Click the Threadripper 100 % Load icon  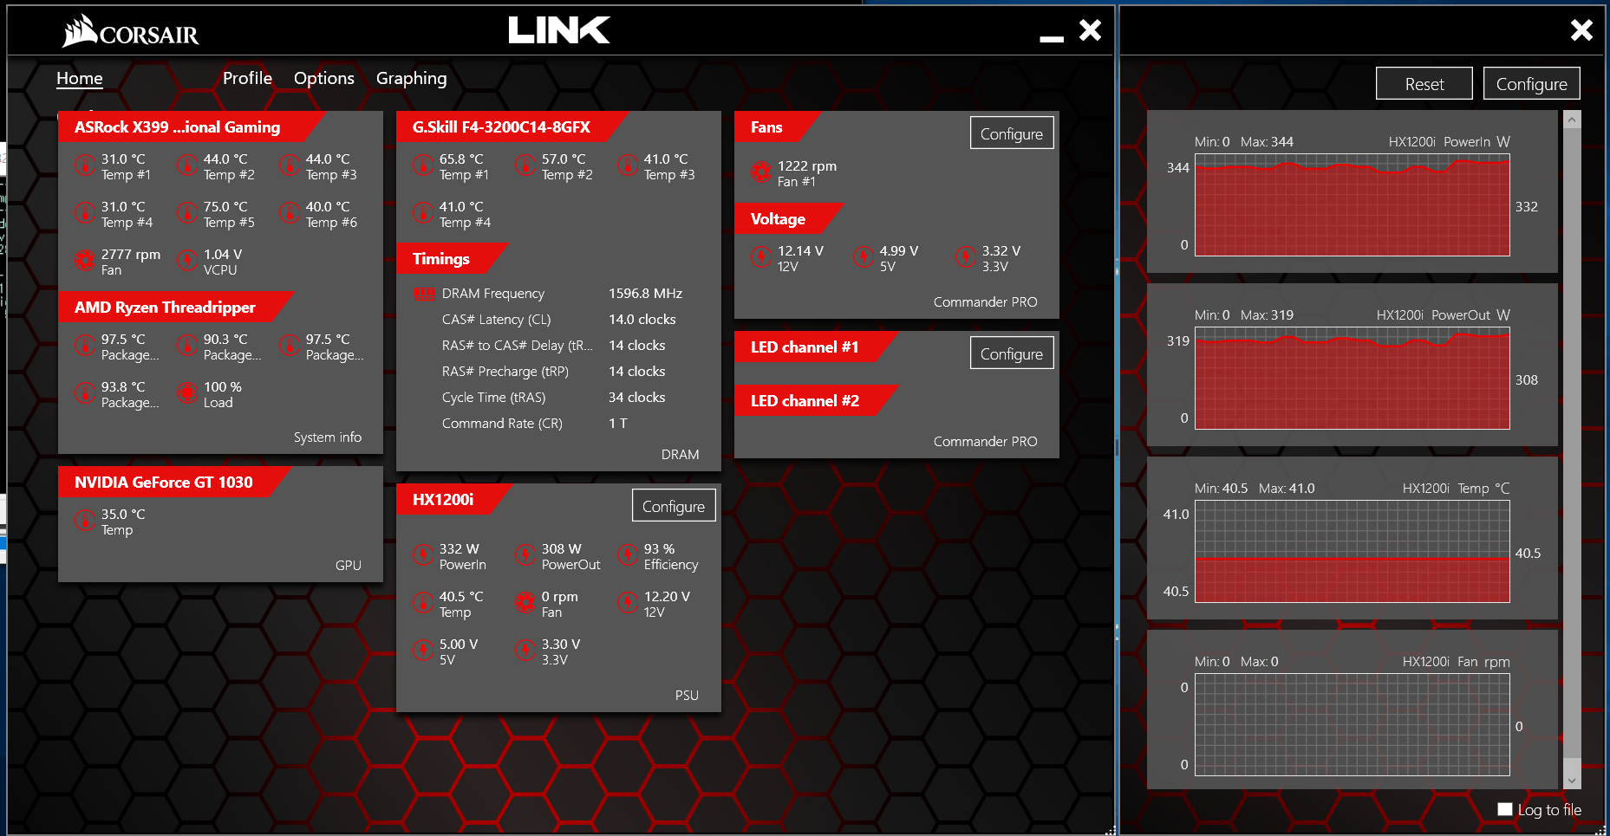pyautogui.click(x=186, y=392)
